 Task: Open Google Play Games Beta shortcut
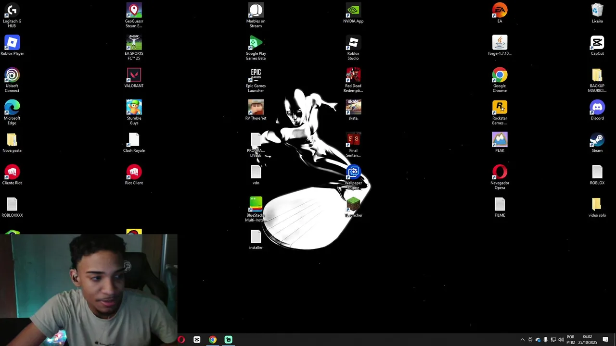(256, 48)
